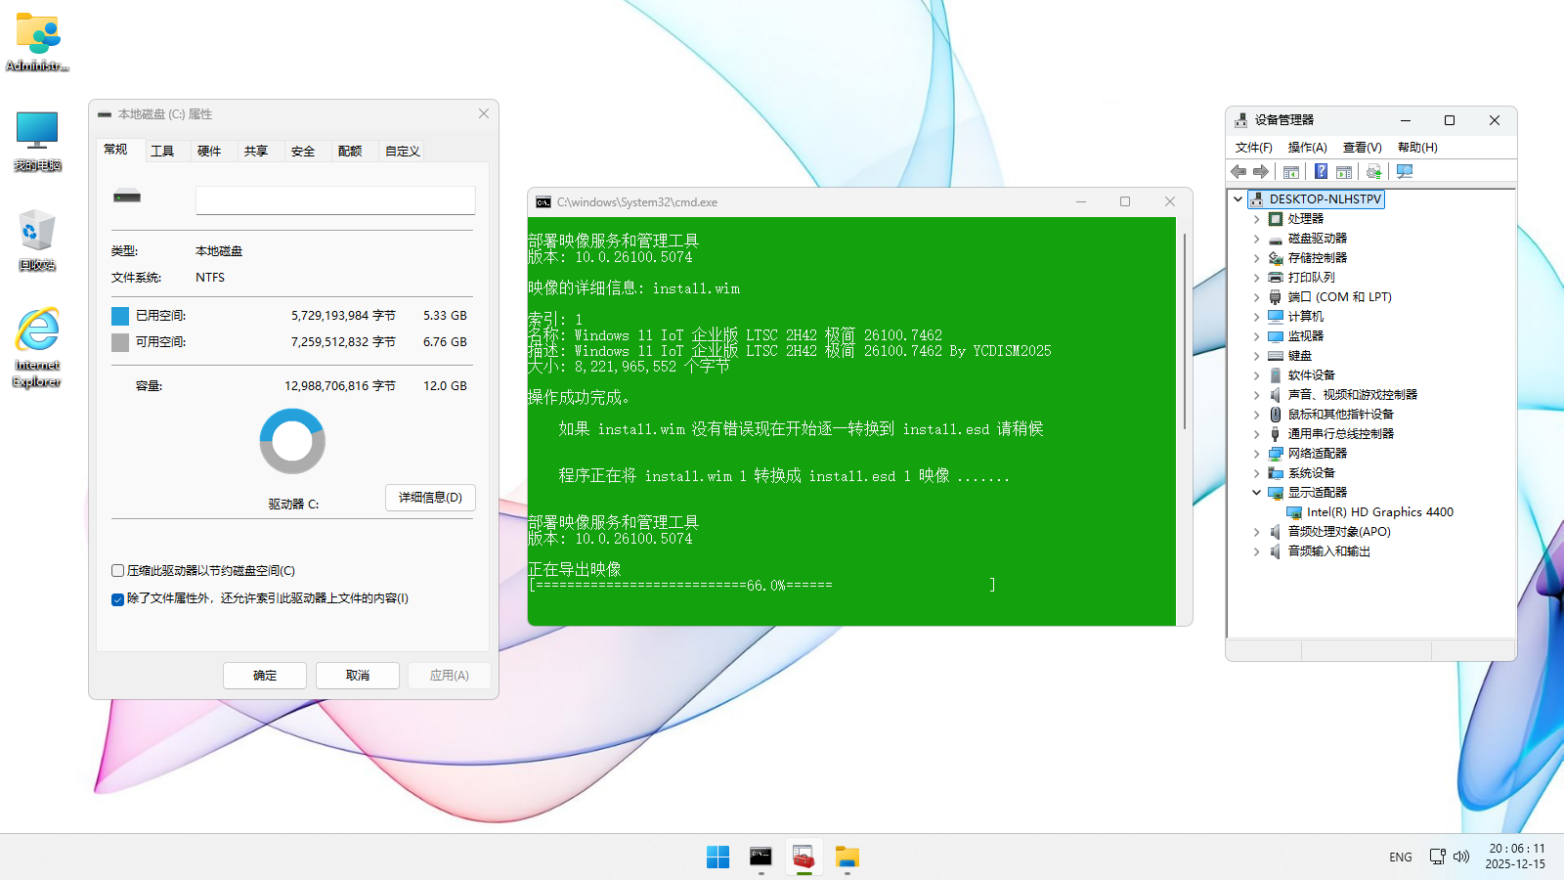Open the Administrator folder desktop icon
The height and width of the screenshot is (880, 1564).
coord(37,42)
